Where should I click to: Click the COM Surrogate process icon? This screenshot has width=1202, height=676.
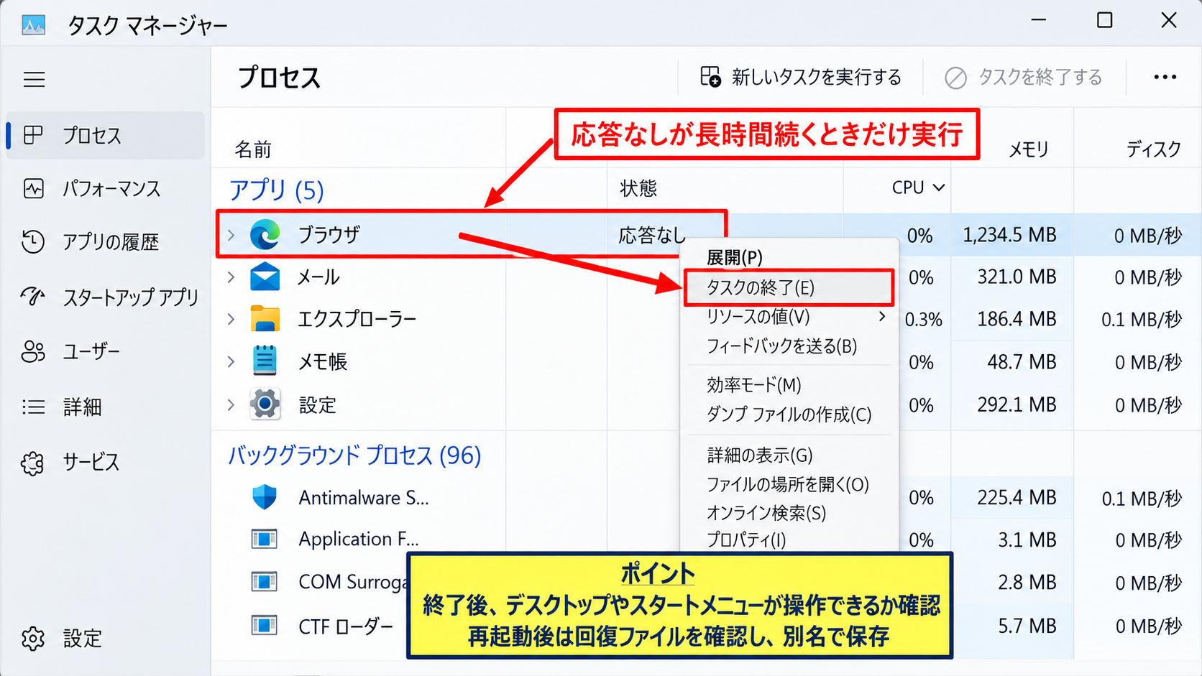[265, 581]
